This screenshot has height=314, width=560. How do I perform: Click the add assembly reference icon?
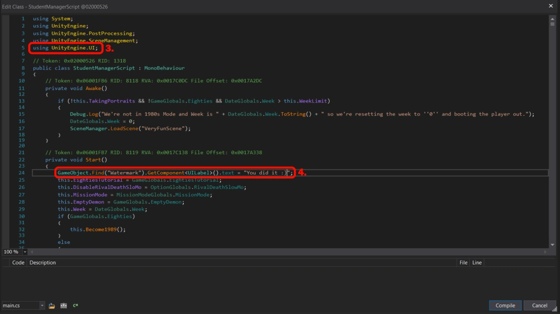tap(64, 305)
